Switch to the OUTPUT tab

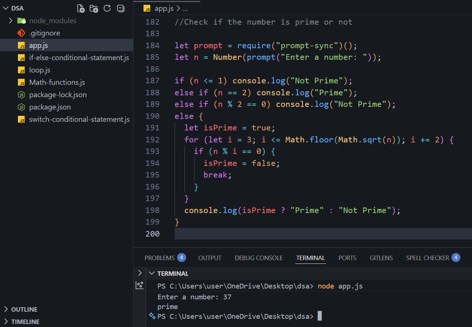point(210,258)
